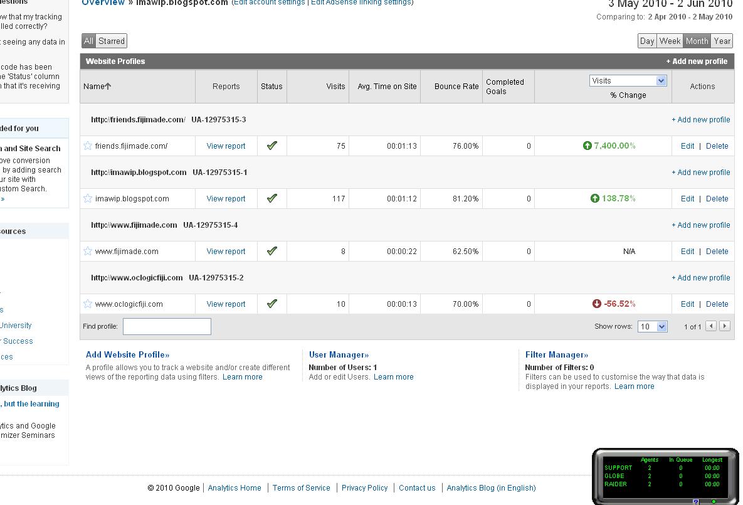Click red down arrow beside -56.52%
Image resolution: width=743 pixels, height=505 pixels.
tap(596, 304)
